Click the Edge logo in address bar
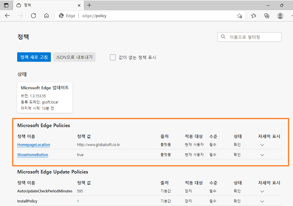The width and height of the screenshot is (293, 206). (61, 16)
